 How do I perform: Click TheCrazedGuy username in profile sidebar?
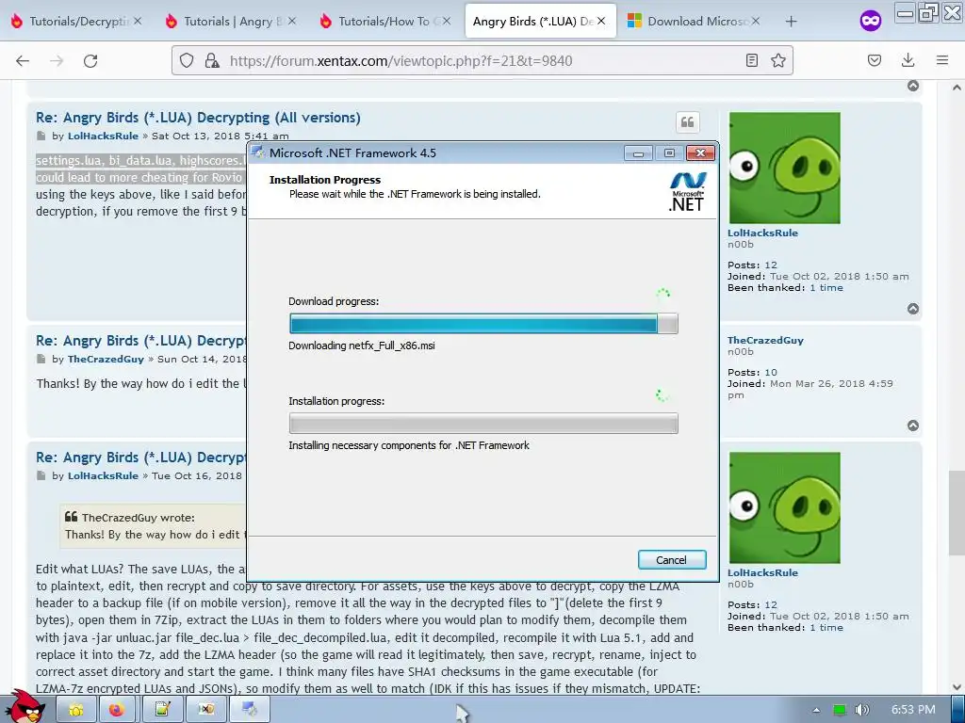(x=765, y=340)
